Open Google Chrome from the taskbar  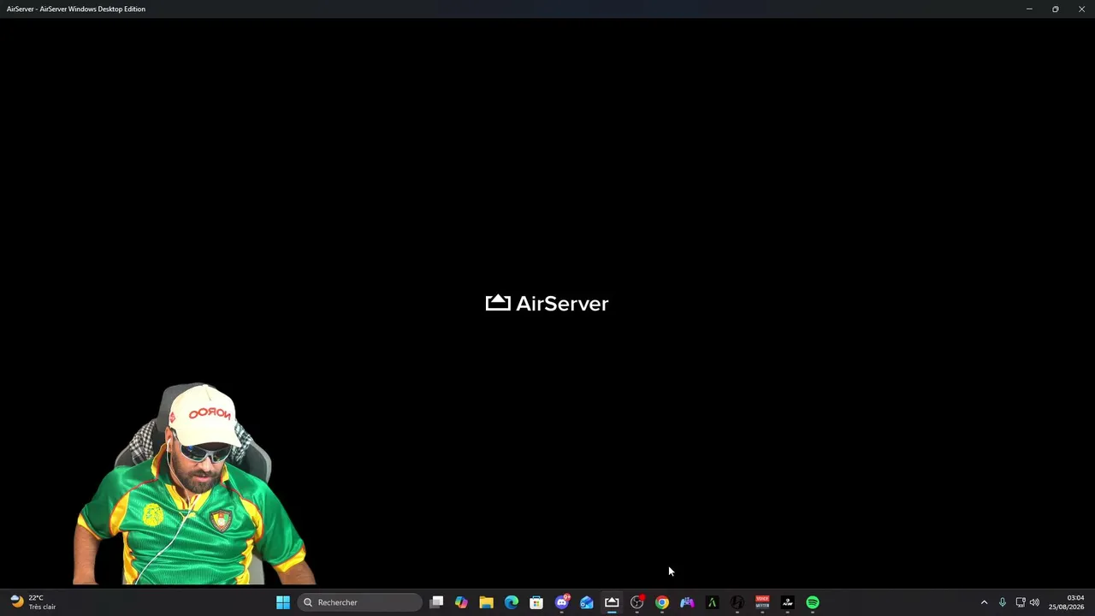(662, 602)
